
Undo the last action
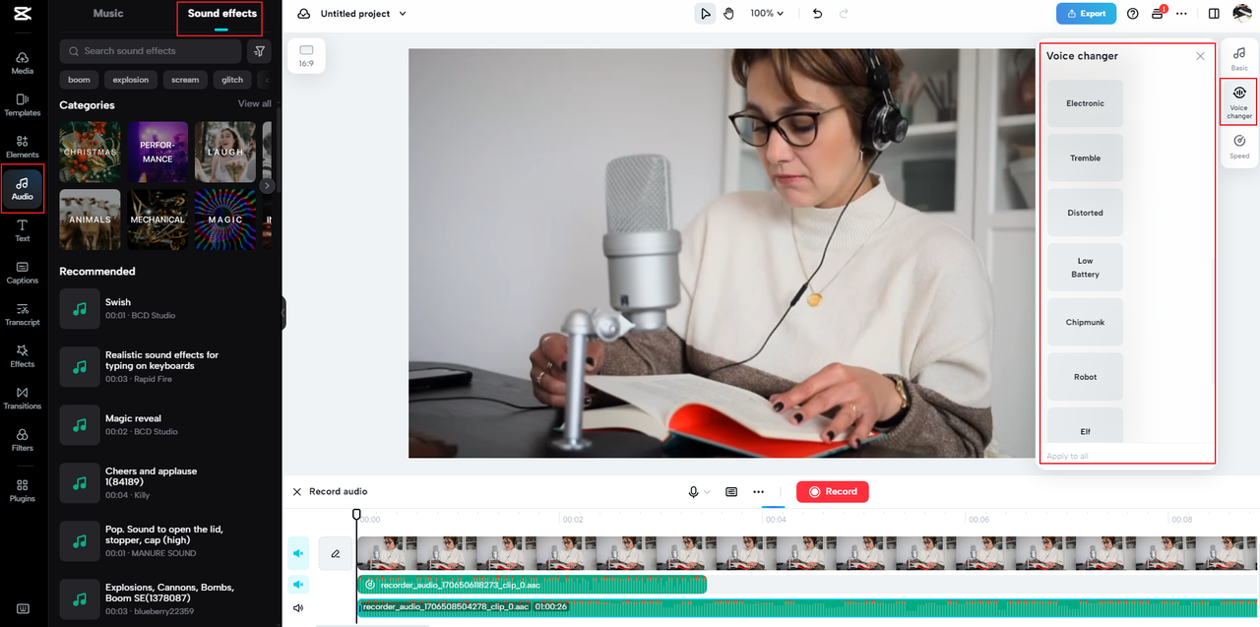pos(817,14)
